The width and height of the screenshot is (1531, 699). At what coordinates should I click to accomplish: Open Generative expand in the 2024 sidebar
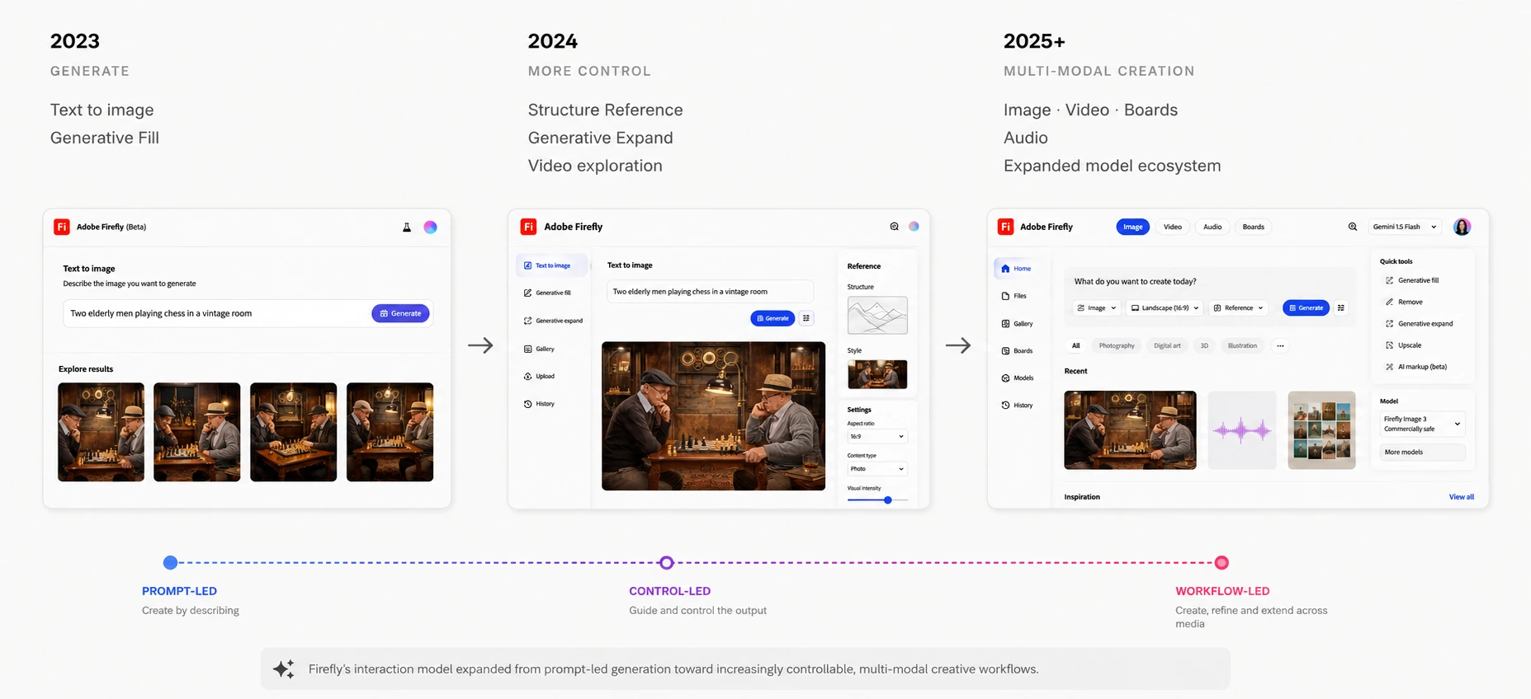[x=553, y=321]
